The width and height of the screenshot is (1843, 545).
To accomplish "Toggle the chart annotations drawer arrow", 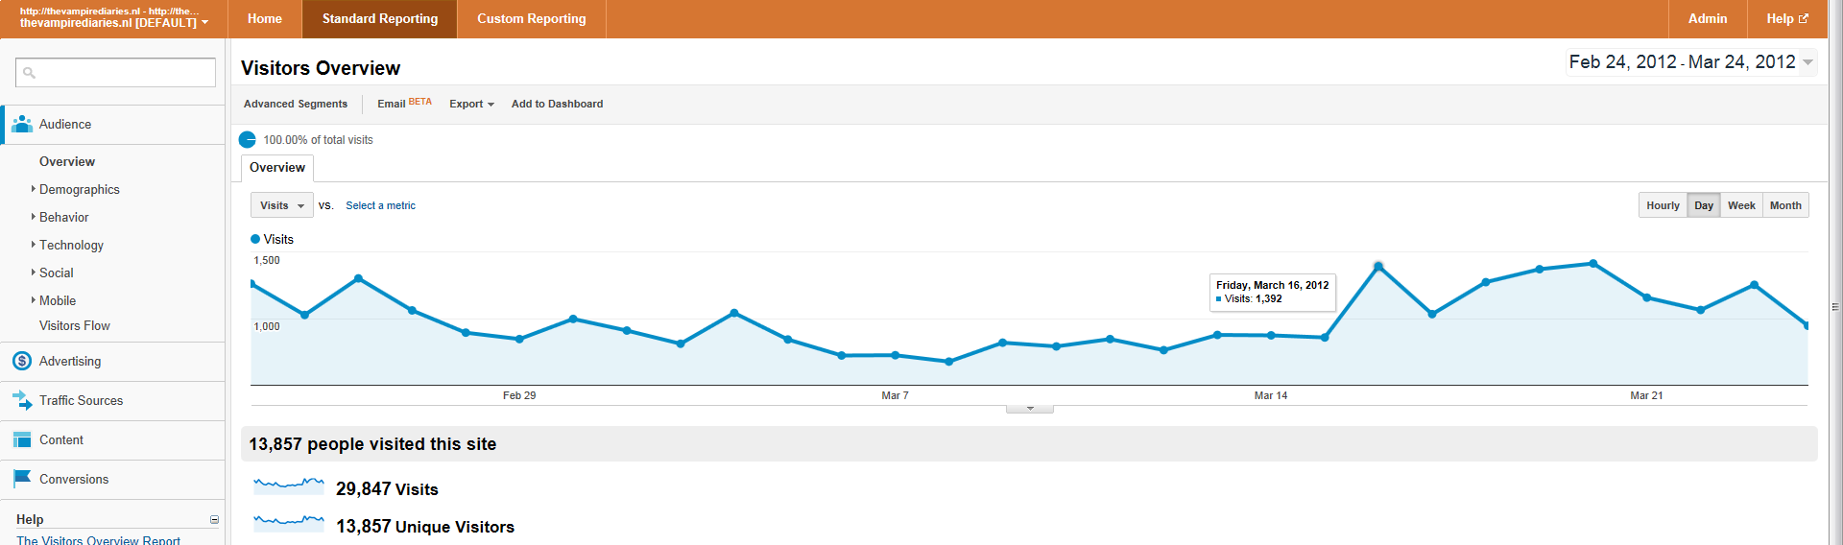I will click(x=1030, y=409).
